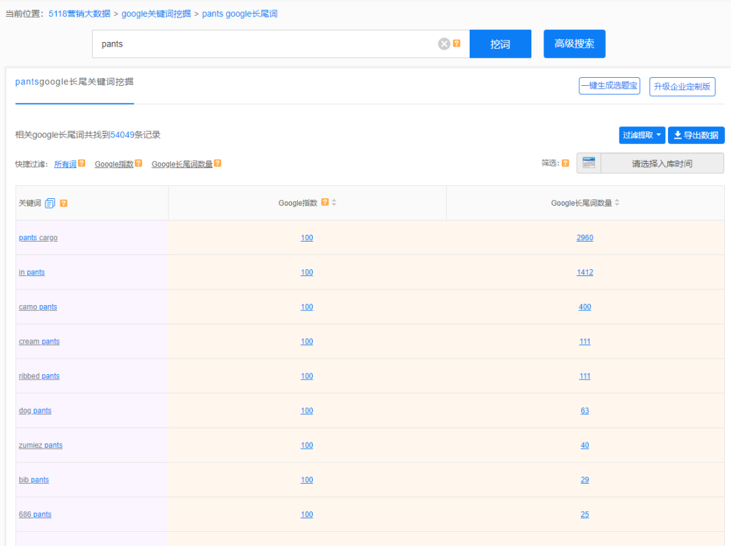Open pants google长尾词 breadcrumb
The image size is (731, 546).
[x=240, y=14]
